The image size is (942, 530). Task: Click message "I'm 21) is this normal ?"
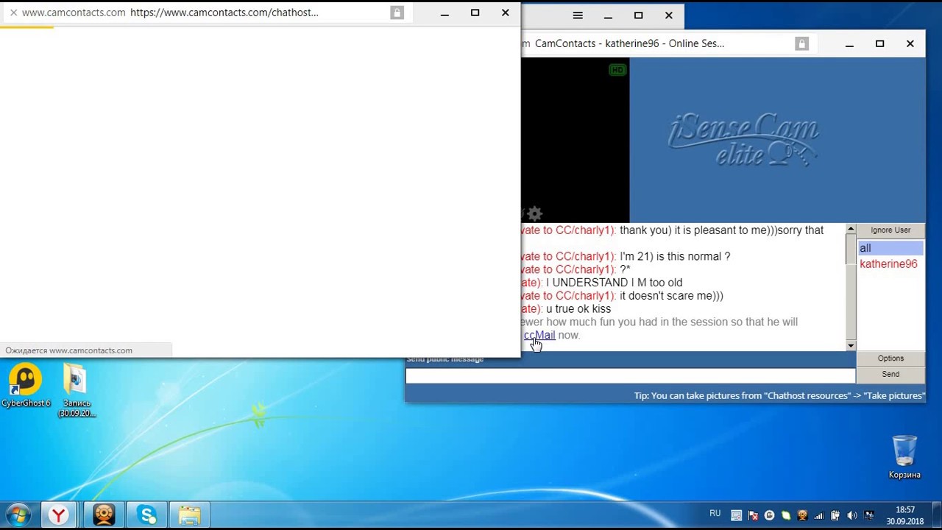point(675,256)
